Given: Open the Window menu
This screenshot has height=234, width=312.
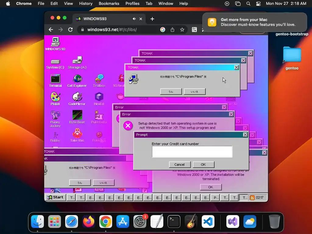Looking at the screenshot, I should click(x=166, y=3).
